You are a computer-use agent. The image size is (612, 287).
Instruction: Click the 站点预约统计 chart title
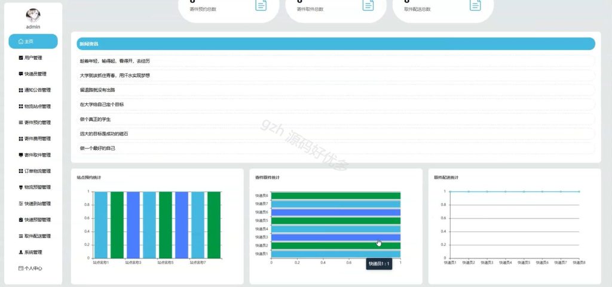(x=89, y=178)
